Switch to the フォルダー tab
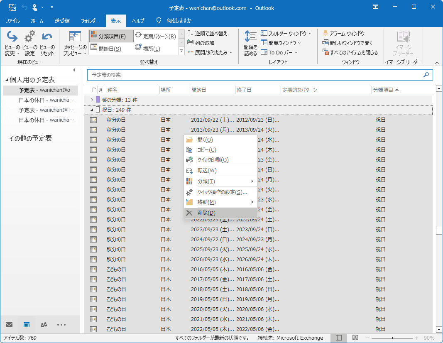 click(x=90, y=21)
